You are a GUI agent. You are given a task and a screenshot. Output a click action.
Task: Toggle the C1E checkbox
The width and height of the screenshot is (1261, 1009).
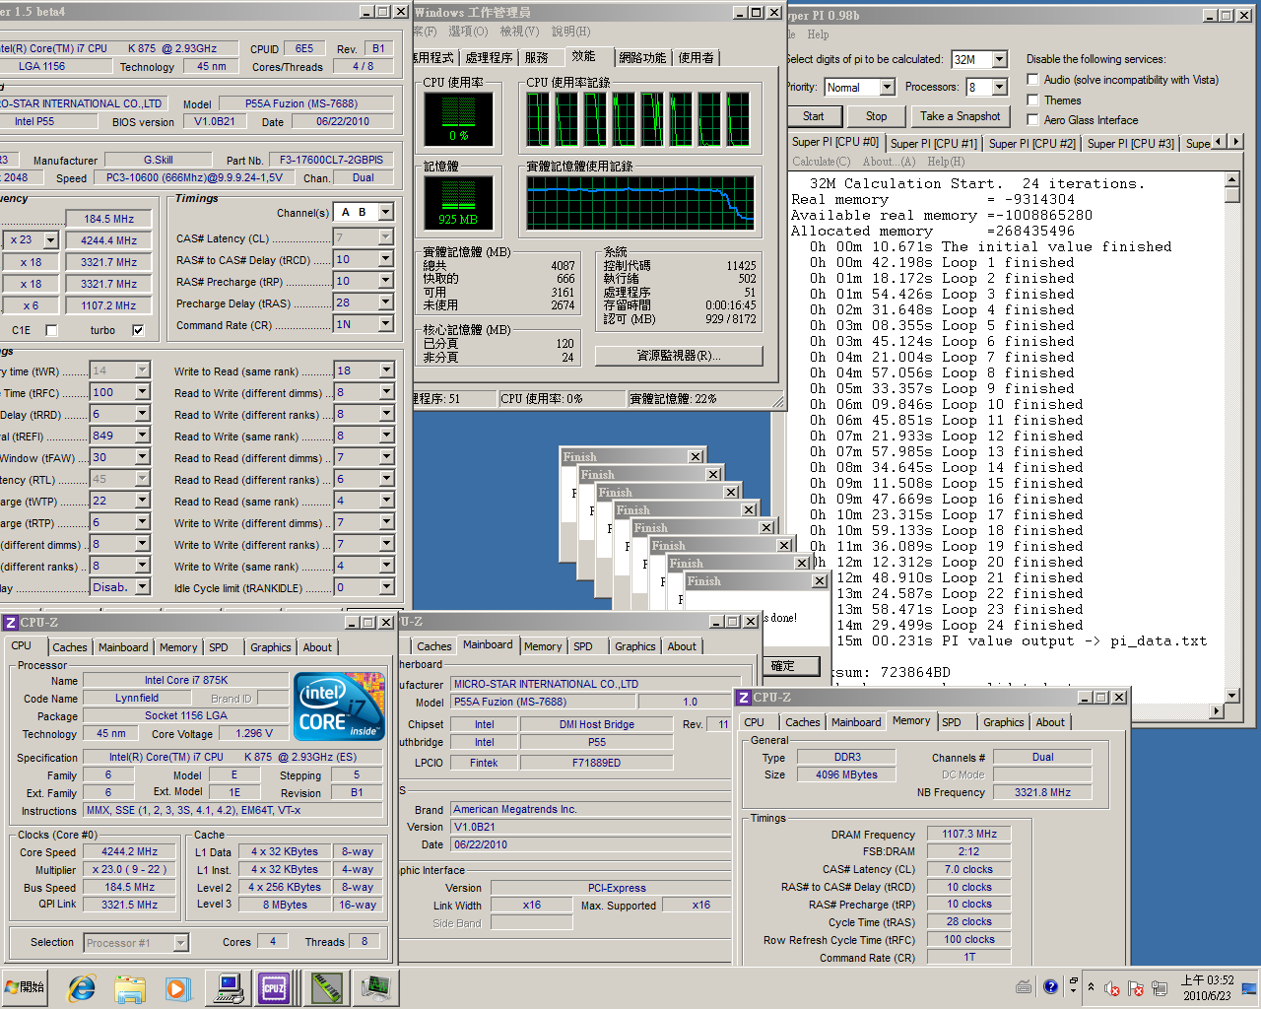(51, 331)
